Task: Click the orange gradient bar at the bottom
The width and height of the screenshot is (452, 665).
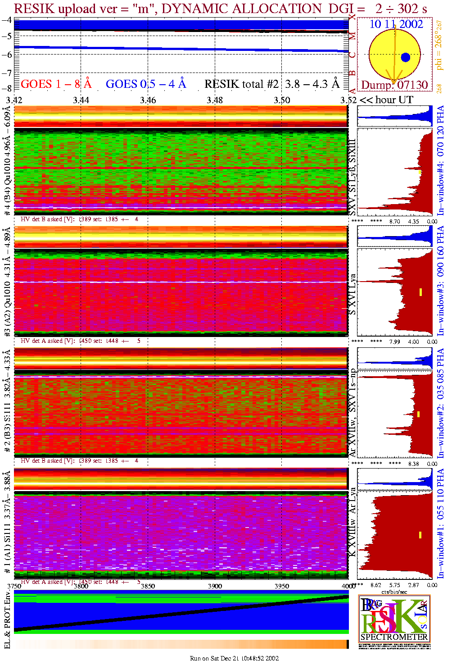Action: pos(181,644)
